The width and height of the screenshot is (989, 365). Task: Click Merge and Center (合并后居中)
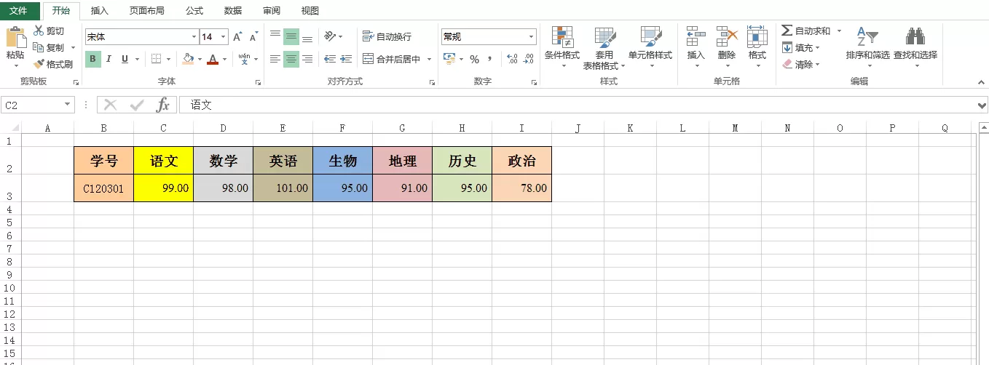392,59
